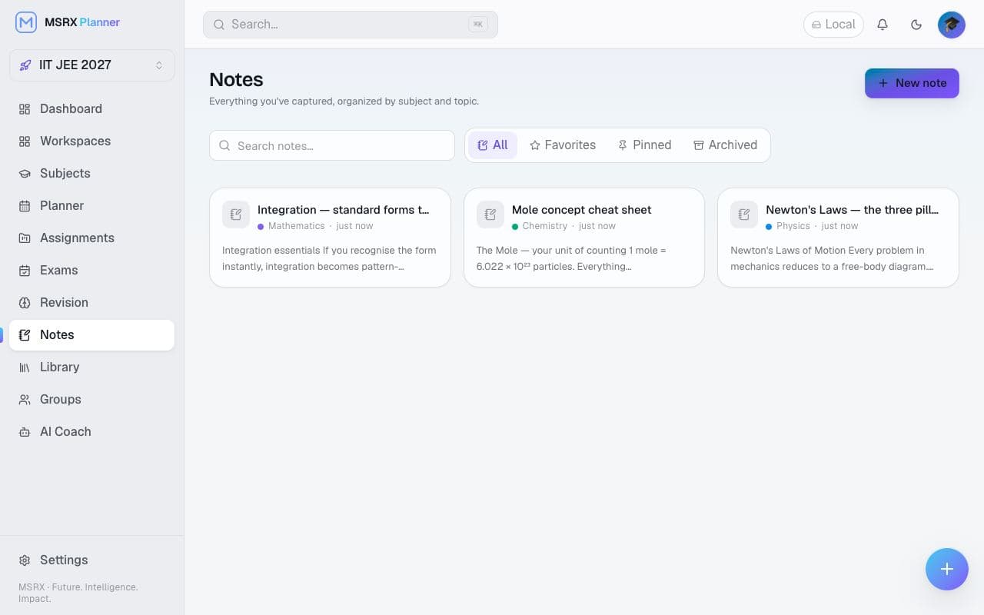Click the Revision brain icon

[25, 303]
